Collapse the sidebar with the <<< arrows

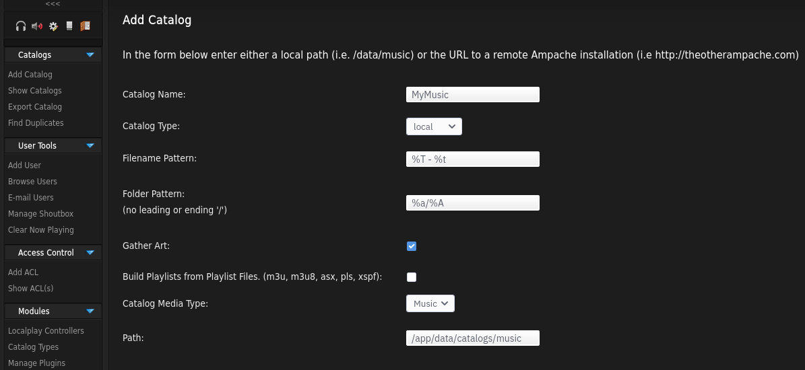53,4
